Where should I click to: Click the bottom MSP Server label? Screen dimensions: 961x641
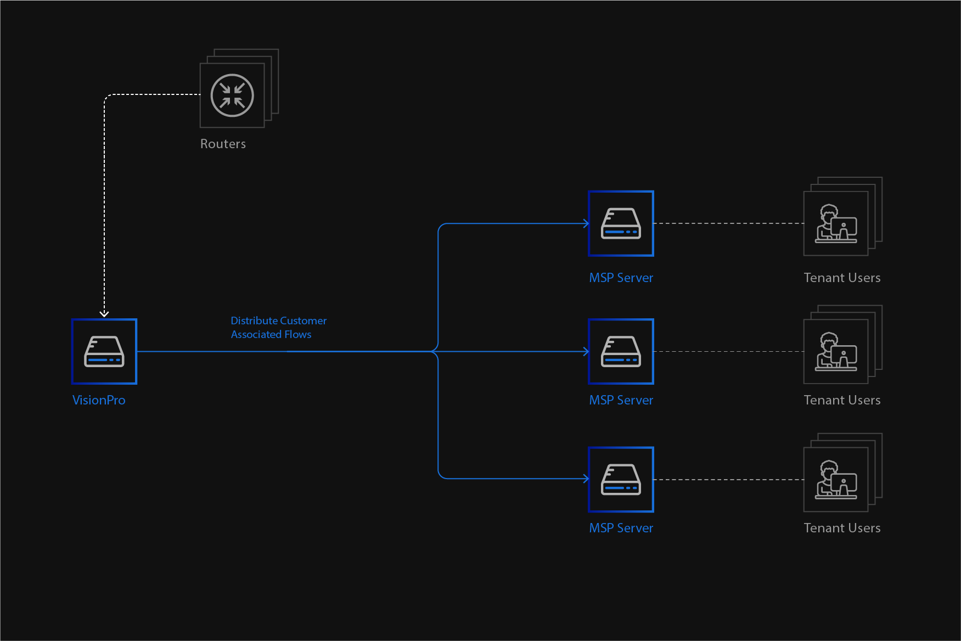621,528
